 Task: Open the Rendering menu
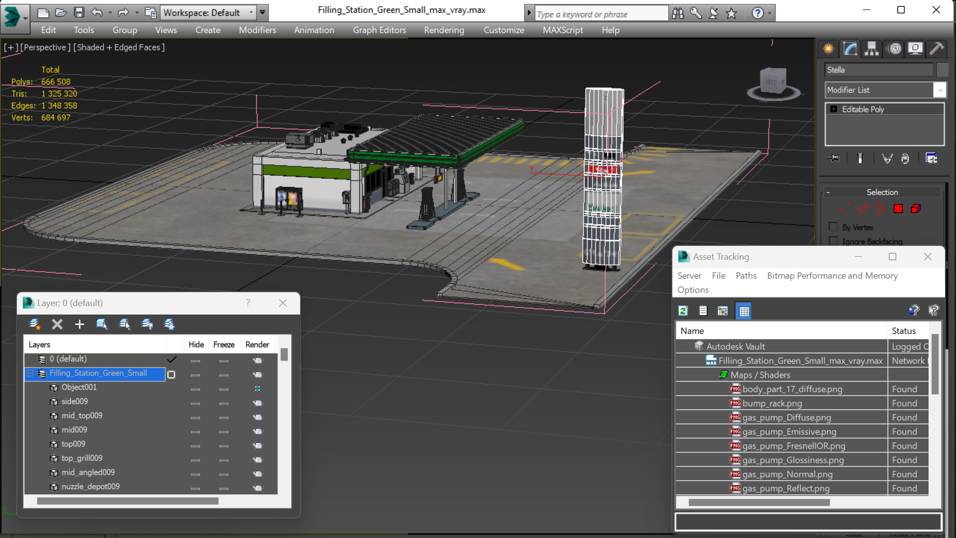point(444,30)
